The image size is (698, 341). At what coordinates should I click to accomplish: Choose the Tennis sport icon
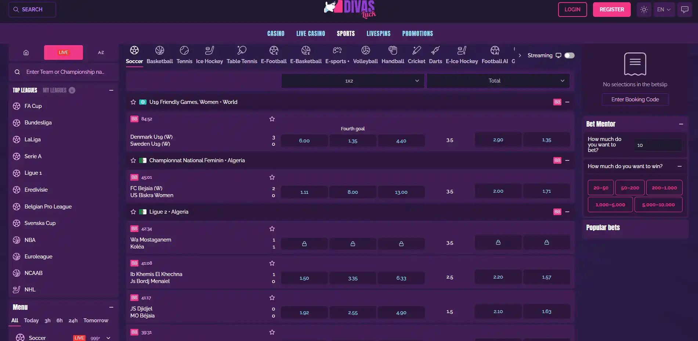click(184, 55)
